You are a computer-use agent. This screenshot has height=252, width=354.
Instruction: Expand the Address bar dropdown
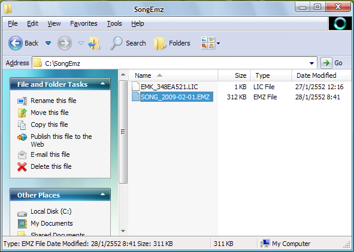click(x=311, y=63)
